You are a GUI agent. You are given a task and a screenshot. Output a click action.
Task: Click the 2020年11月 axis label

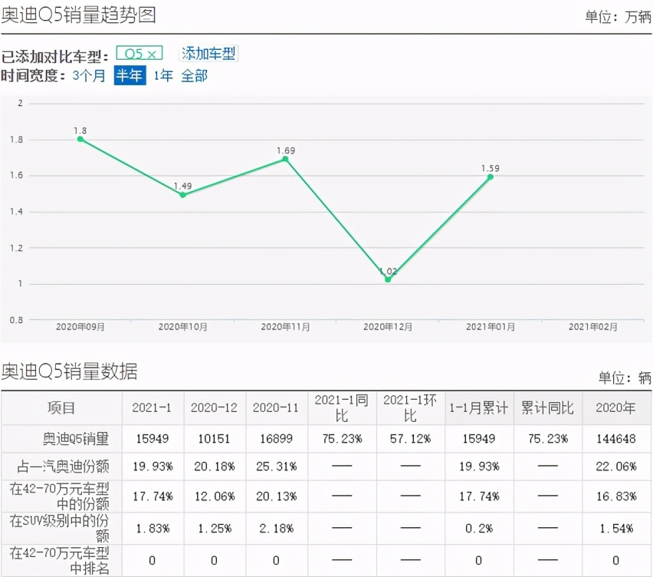click(x=285, y=327)
